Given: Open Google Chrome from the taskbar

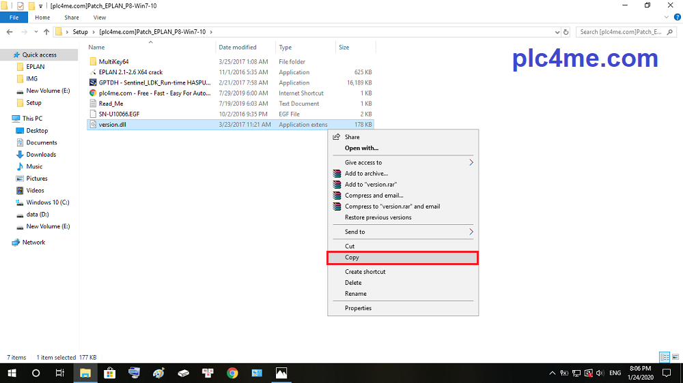Looking at the screenshot, I should tap(232, 373).
